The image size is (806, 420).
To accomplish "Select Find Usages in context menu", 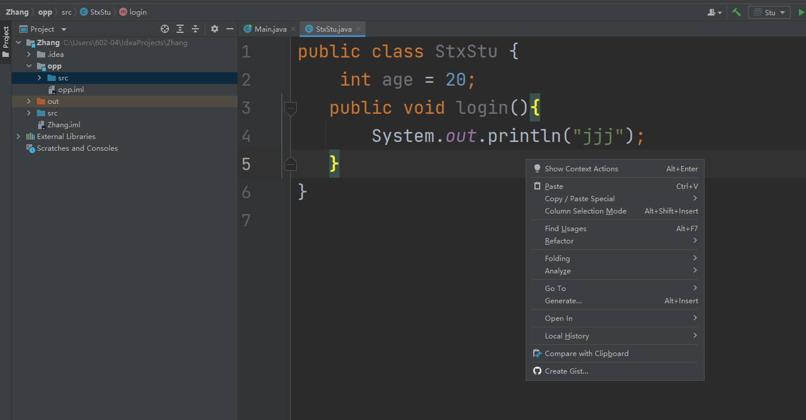I will (615, 229).
